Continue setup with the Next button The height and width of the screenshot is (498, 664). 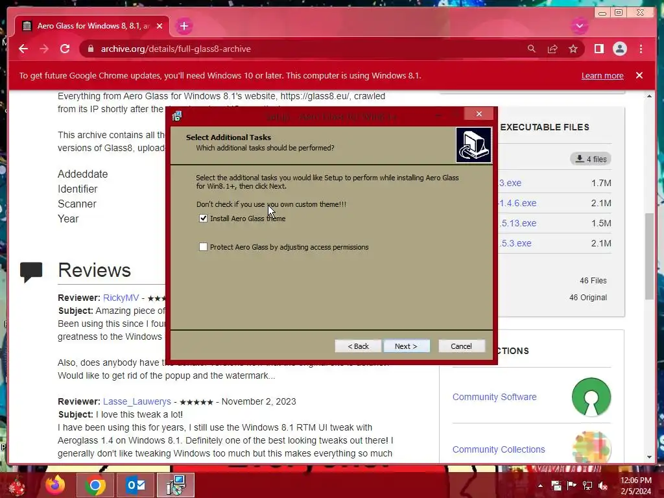click(406, 346)
